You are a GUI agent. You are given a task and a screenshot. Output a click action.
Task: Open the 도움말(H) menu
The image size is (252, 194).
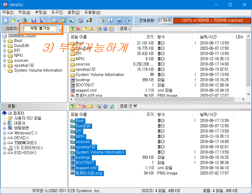[x=92, y=12]
